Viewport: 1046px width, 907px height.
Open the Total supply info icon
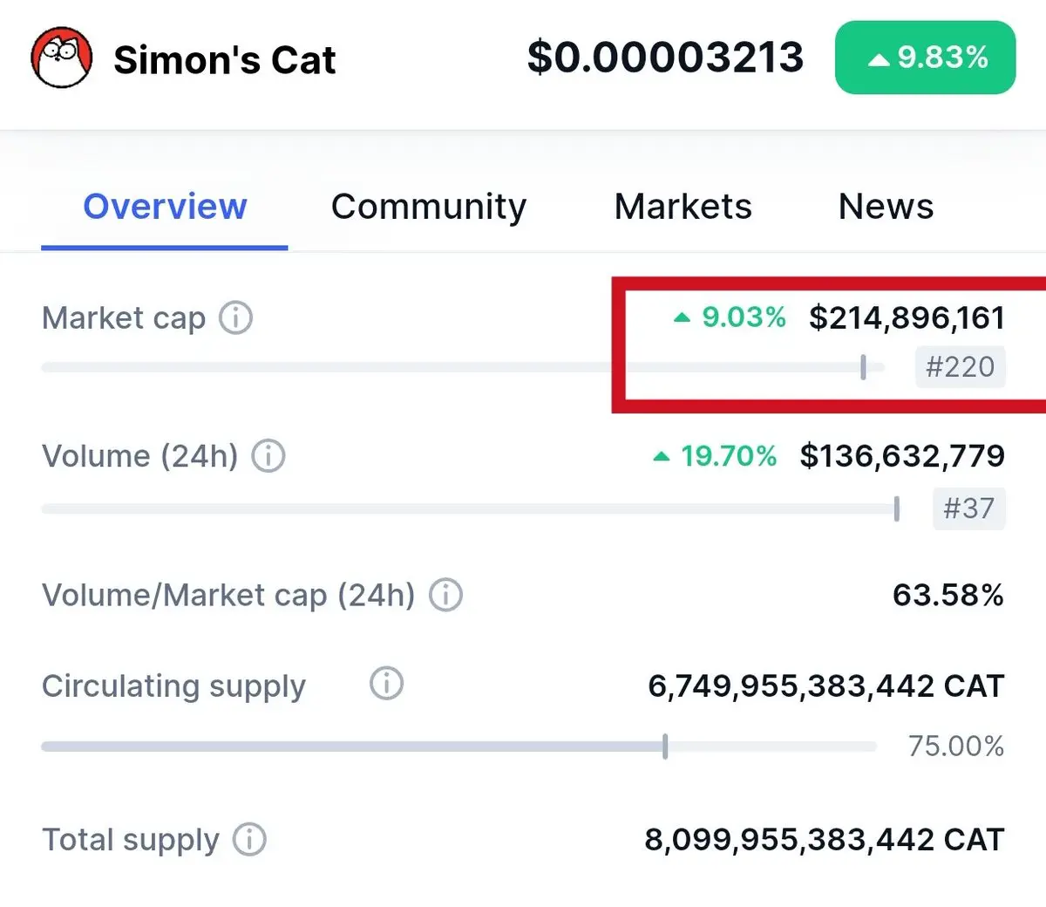(x=249, y=840)
